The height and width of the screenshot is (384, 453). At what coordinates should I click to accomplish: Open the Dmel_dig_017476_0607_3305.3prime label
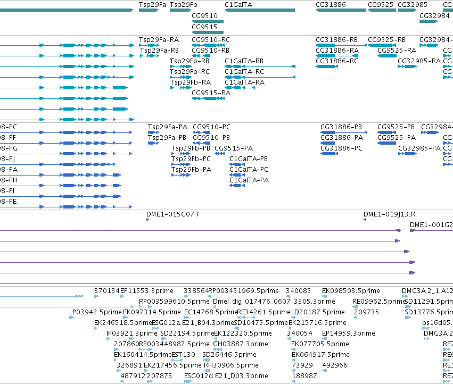click(274, 302)
